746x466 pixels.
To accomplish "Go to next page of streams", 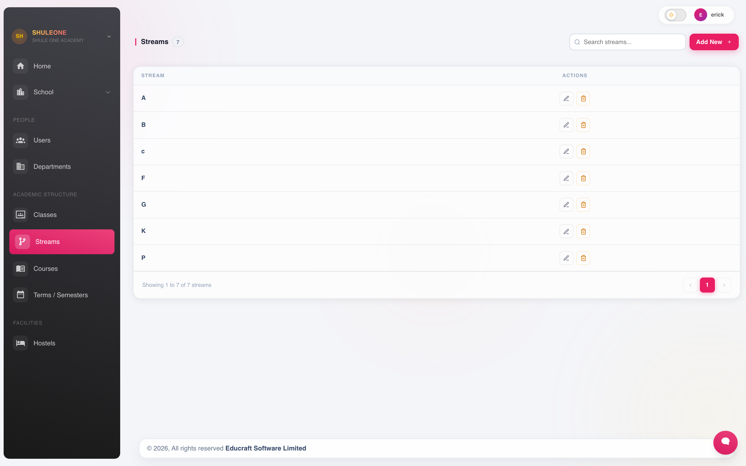I will [x=724, y=285].
